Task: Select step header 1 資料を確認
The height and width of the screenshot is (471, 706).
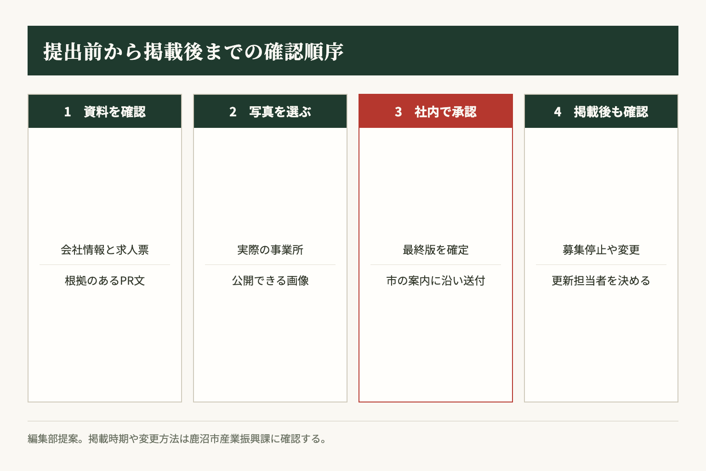Action: (105, 111)
